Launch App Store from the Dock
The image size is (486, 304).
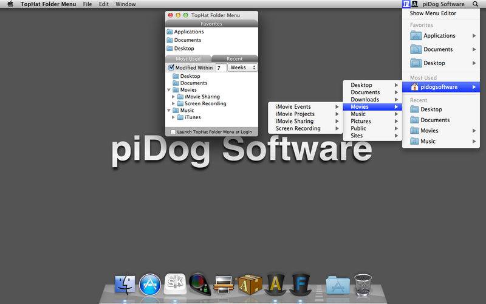point(150,285)
